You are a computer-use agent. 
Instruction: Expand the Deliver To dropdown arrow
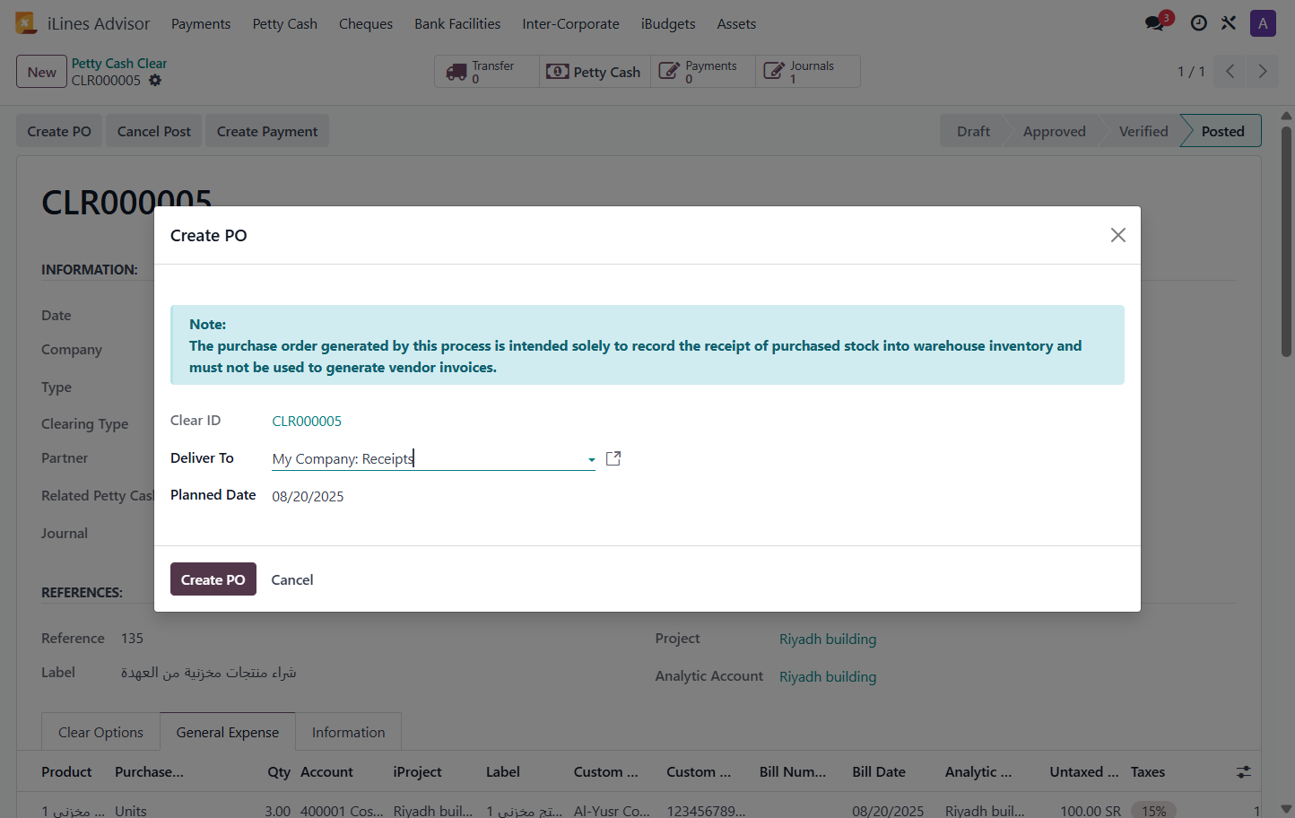click(x=591, y=459)
